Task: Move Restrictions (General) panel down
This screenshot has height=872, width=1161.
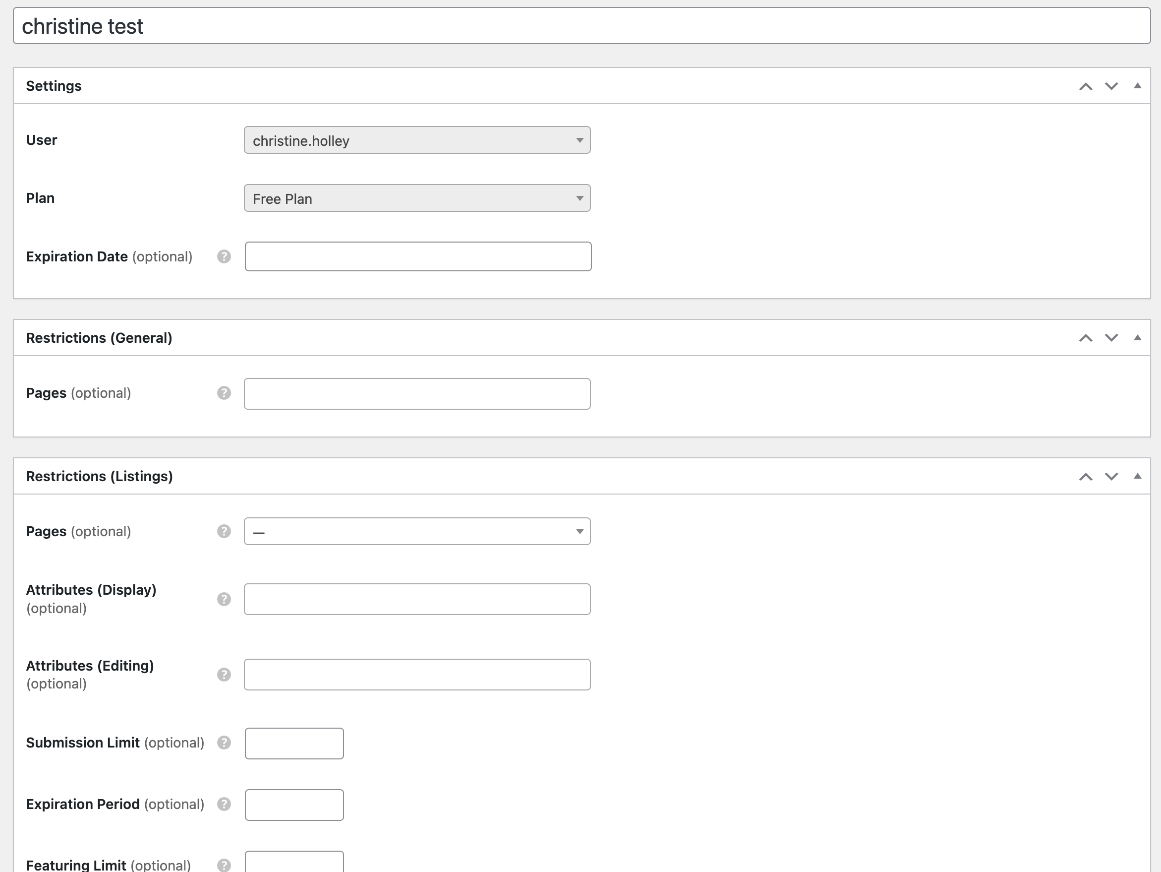Action: (x=1111, y=338)
